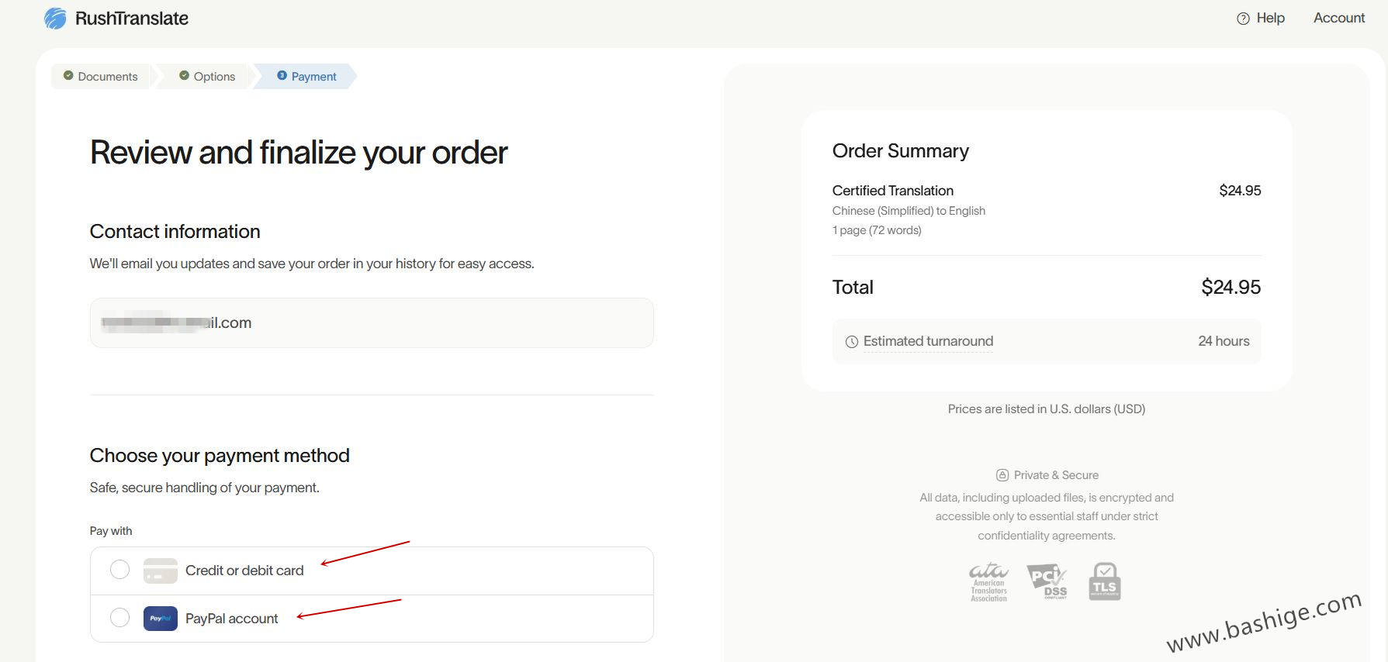Select the Credit or debit card radio button

point(120,570)
